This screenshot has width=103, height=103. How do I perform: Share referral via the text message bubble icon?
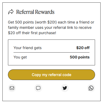pyautogui.click(x=38, y=88)
